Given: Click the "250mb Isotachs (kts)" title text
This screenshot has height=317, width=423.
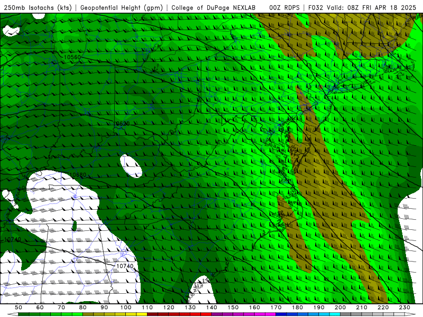Looking at the screenshot, I should pyautogui.click(x=38, y=7).
